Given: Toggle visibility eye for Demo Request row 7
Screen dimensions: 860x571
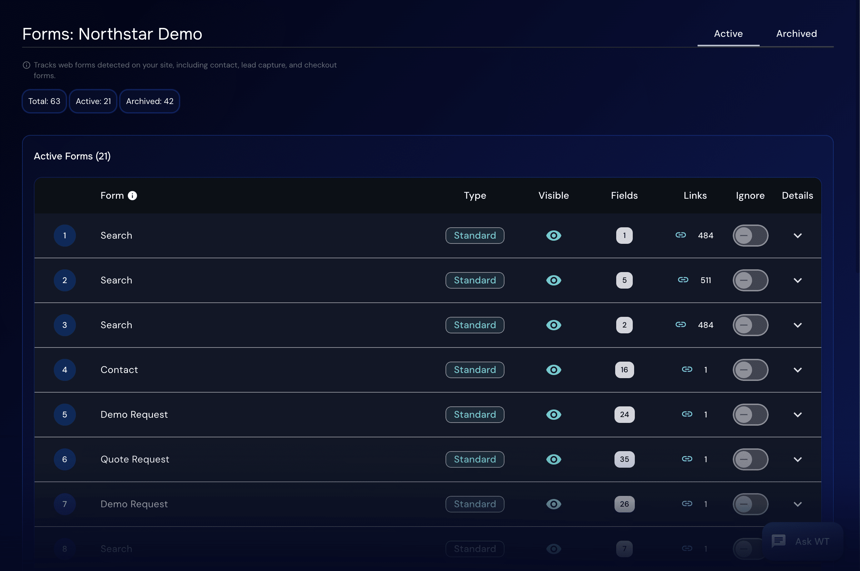Looking at the screenshot, I should pyautogui.click(x=554, y=504).
